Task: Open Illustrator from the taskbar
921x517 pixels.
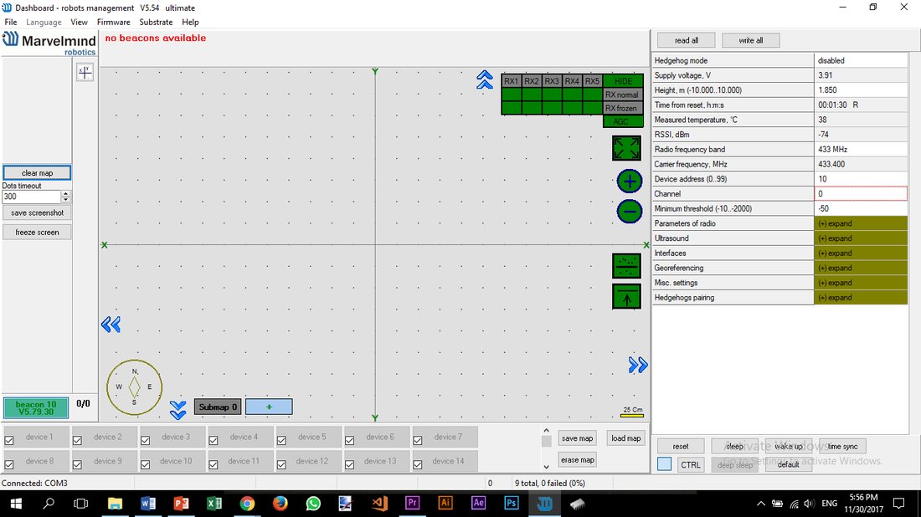Action: 445,503
